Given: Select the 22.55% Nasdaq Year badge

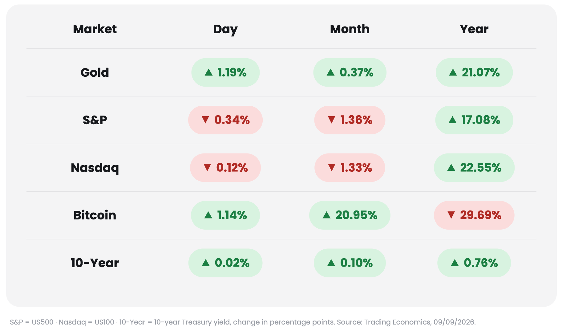Looking at the screenshot, I should pos(474,168).
